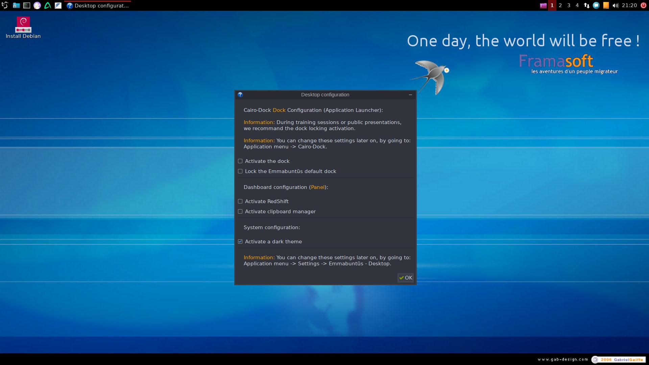Screen dimensions: 649x365
Task: Open the feather notepad editor icon
Action: [x=58, y=5]
